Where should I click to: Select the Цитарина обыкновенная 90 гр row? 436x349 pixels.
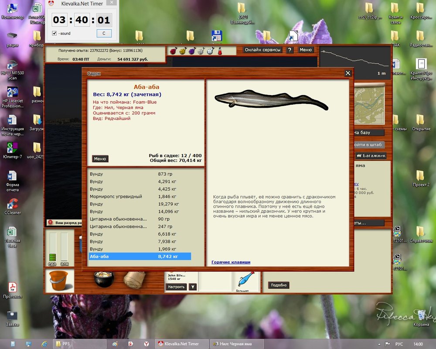(140, 219)
